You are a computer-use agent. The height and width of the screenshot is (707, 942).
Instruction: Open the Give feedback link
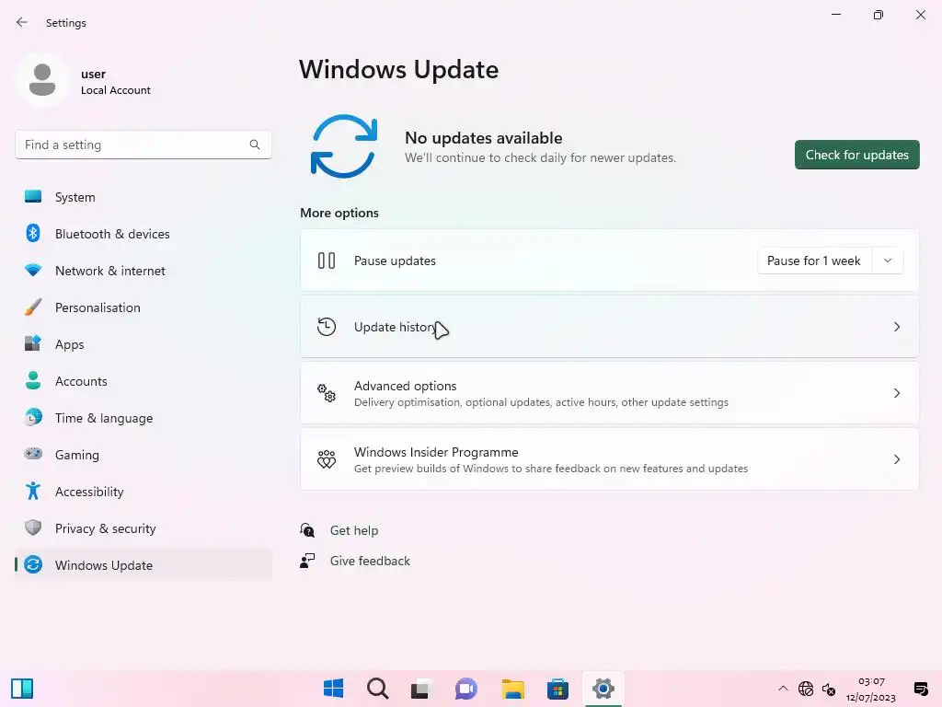click(x=370, y=561)
